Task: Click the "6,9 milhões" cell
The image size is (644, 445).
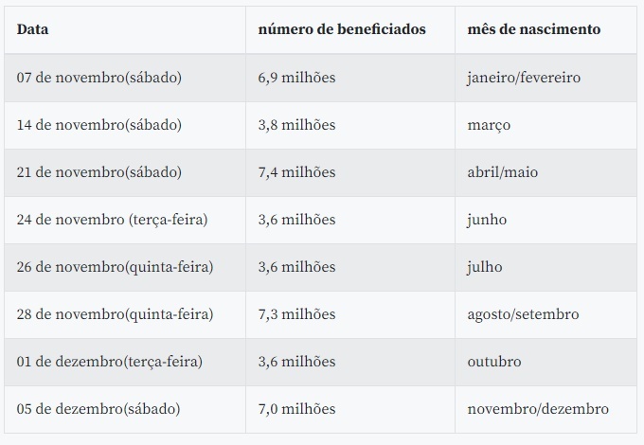Action: [296, 78]
